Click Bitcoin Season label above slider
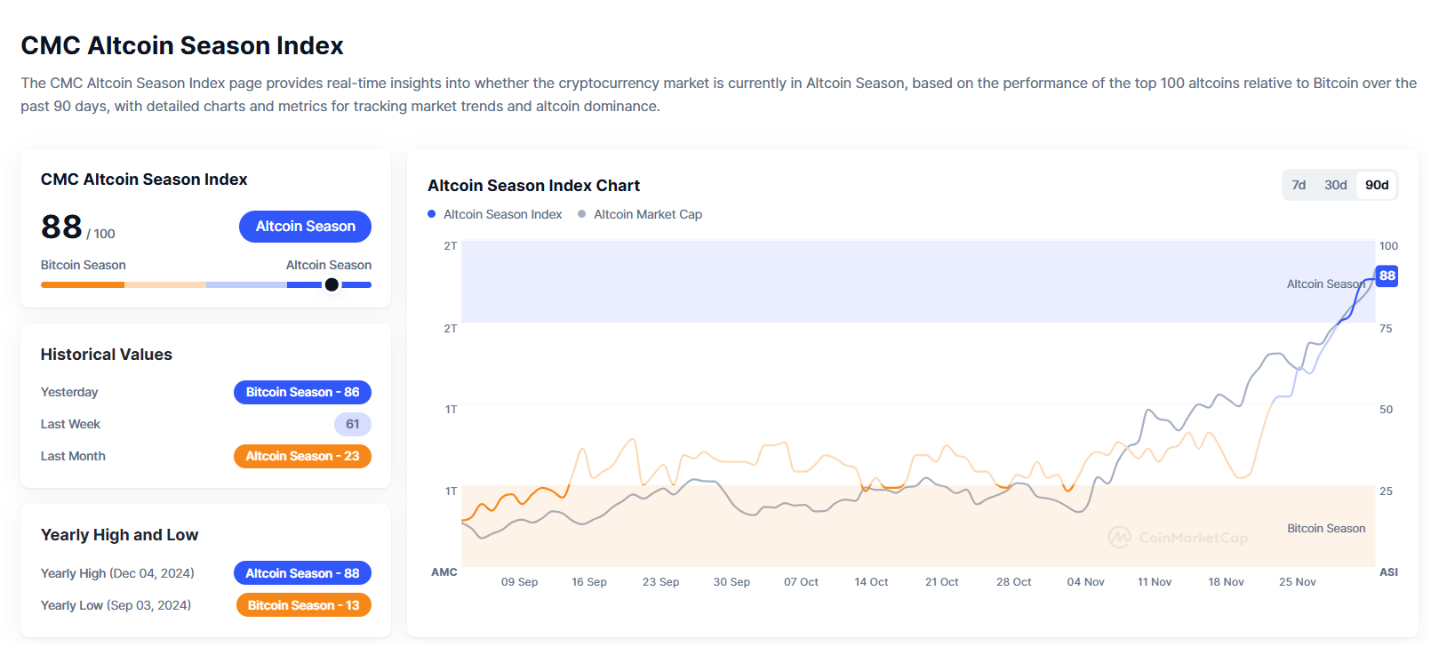This screenshot has height=647, width=1431. pyautogui.click(x=83, y=265)
